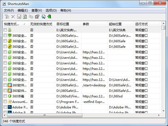Click http://hao.12... in the 360杀毒 row
168x126 pixels.
tap(94, 96)
